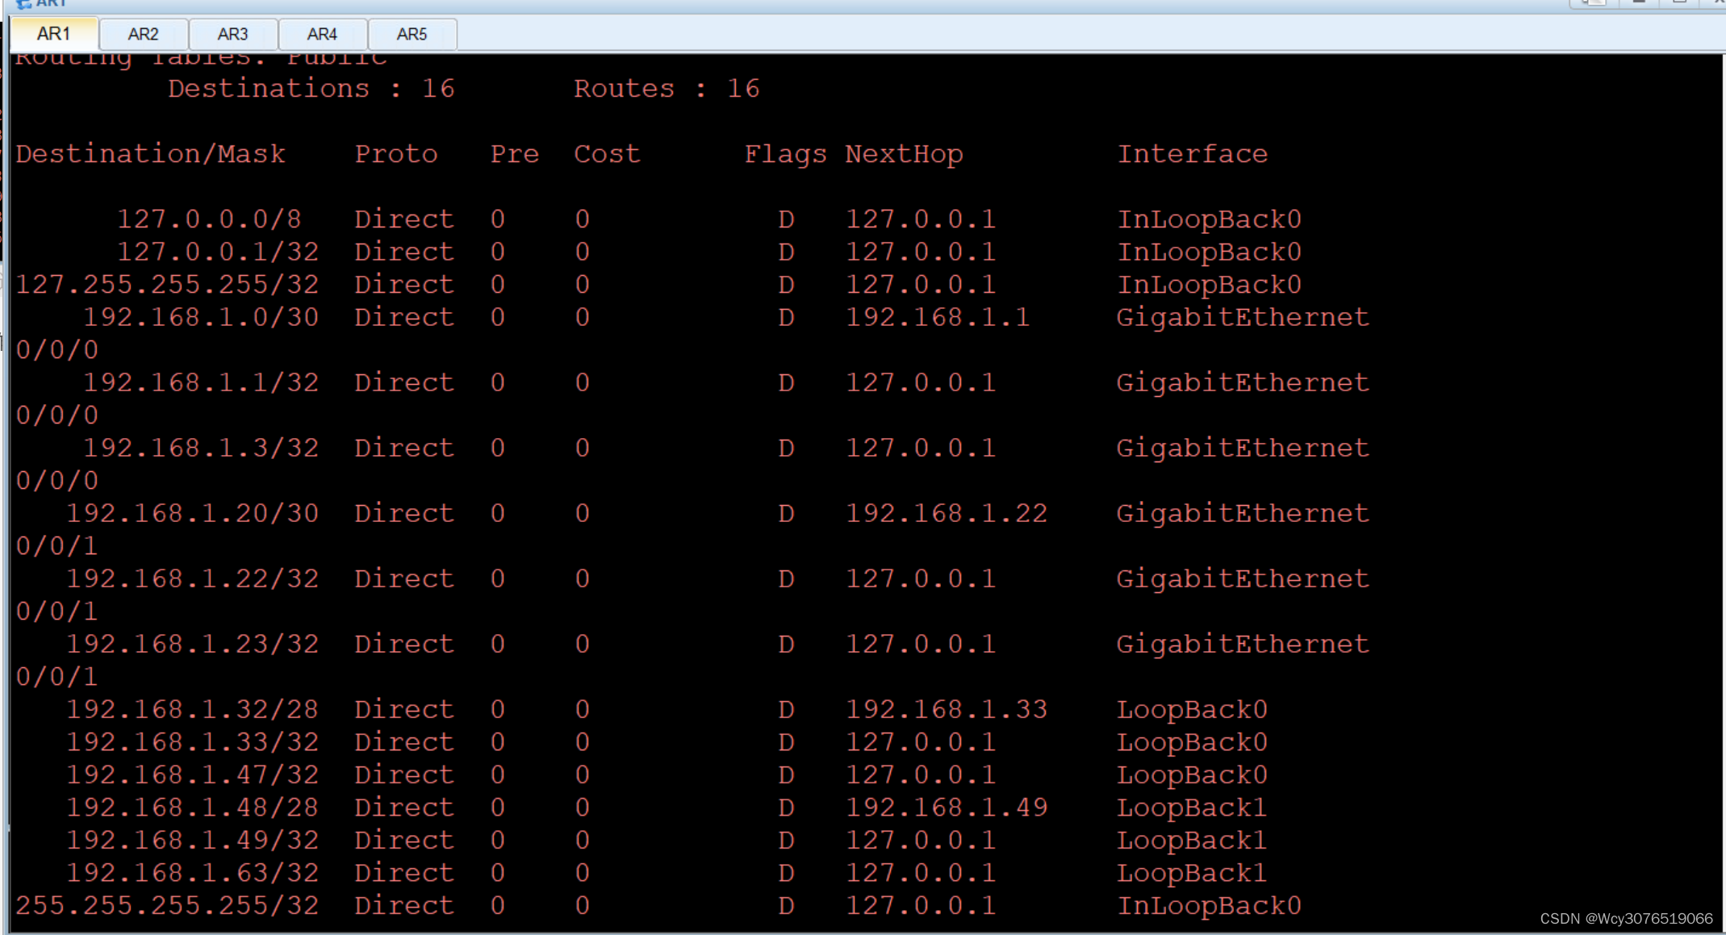Click next hop 192.168.1.1
This screenshot has height=935, width=1726.
point(938,318)
